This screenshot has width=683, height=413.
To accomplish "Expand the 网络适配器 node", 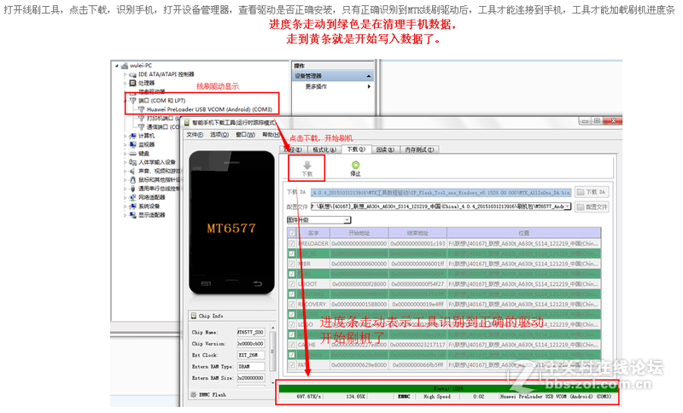I will (125, 198).
